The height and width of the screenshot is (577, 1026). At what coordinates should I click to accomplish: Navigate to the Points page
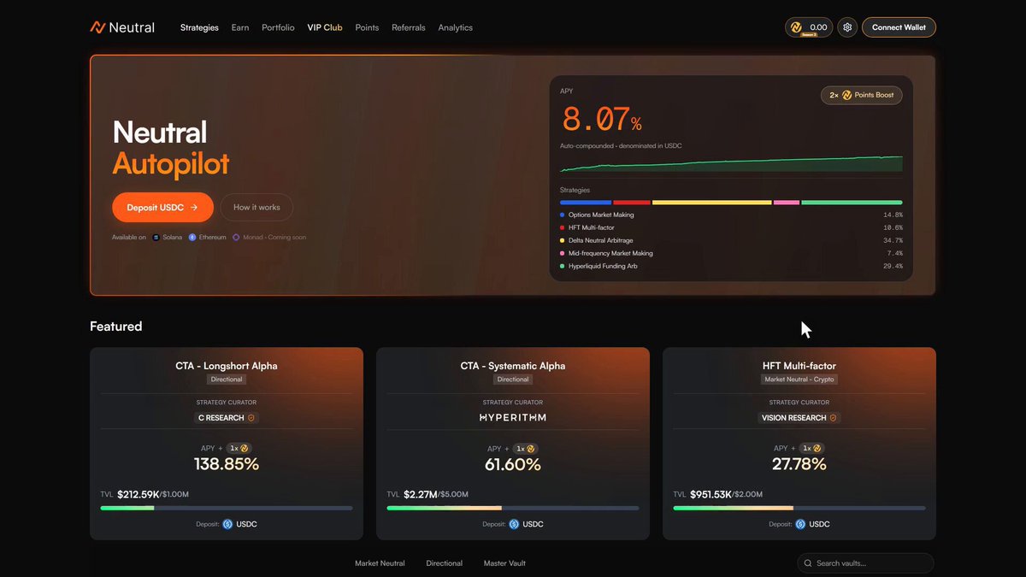(x=367, y=27)
